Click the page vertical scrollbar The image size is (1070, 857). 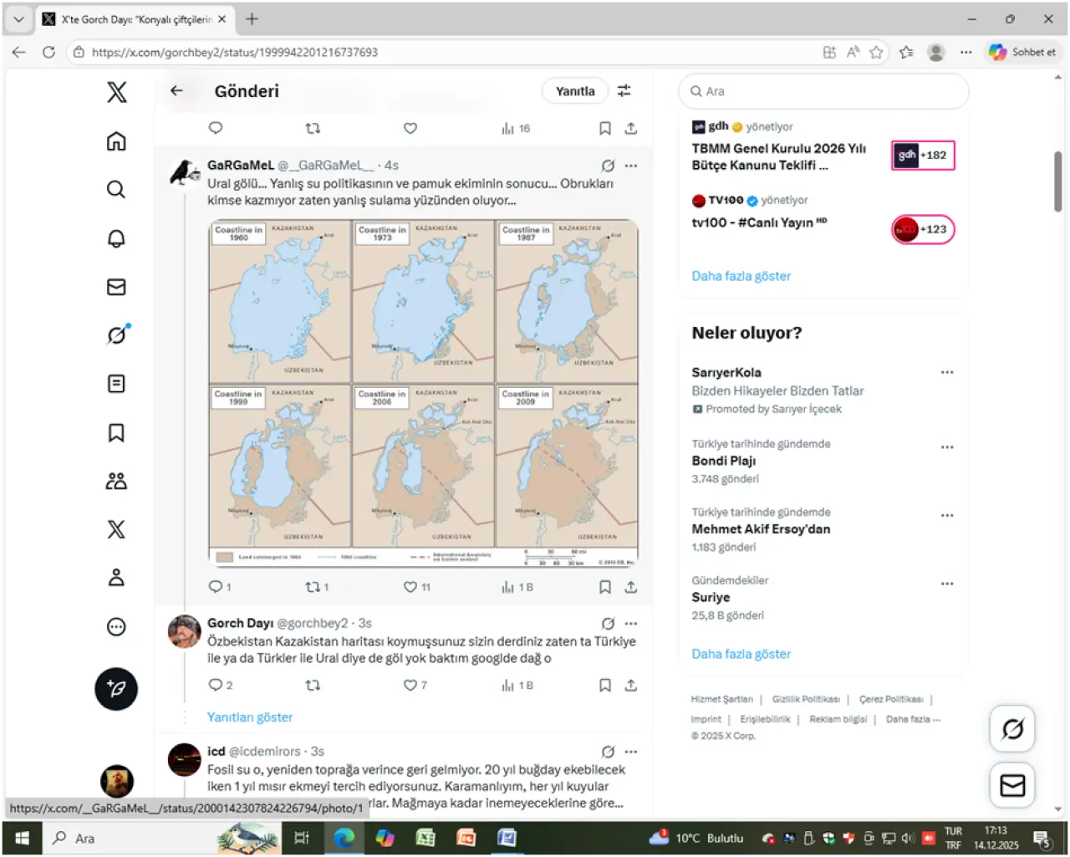pyautogui.click(x=1057, y=181)
